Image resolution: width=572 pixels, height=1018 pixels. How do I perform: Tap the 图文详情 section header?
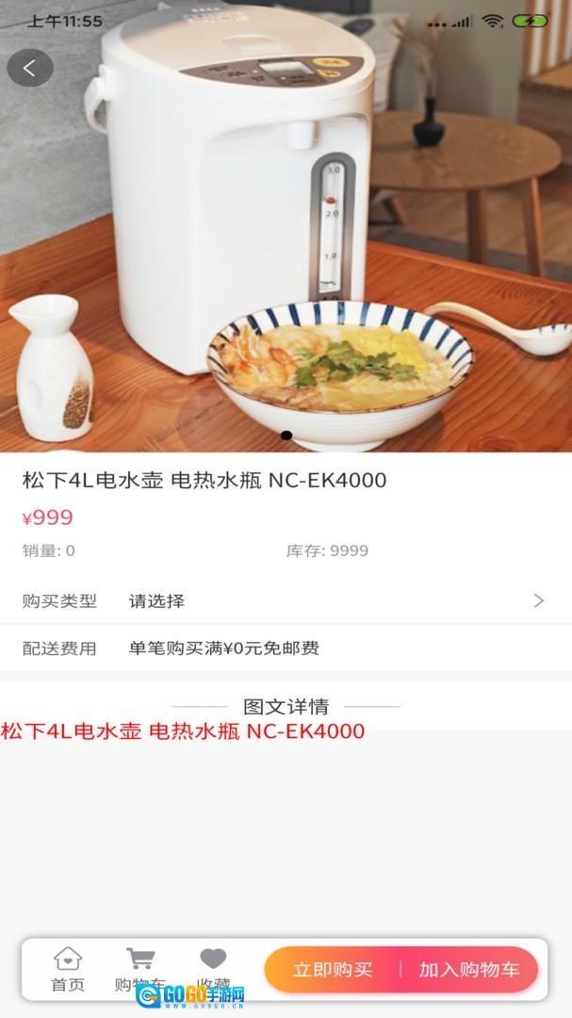click(286, 706)
